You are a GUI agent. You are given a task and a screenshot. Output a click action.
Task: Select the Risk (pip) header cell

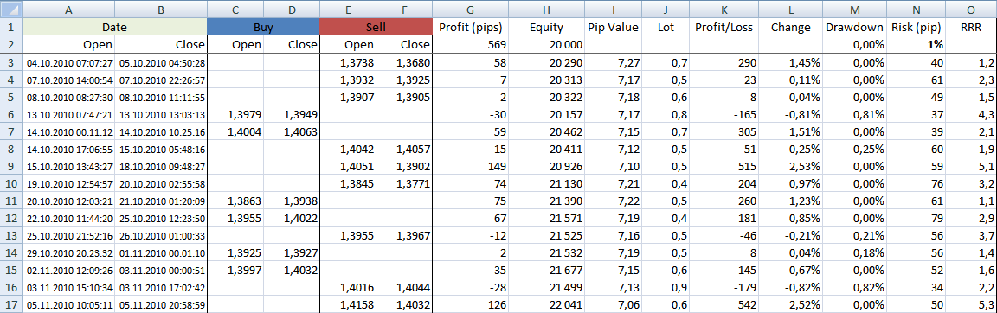click(x=917, y=28)
